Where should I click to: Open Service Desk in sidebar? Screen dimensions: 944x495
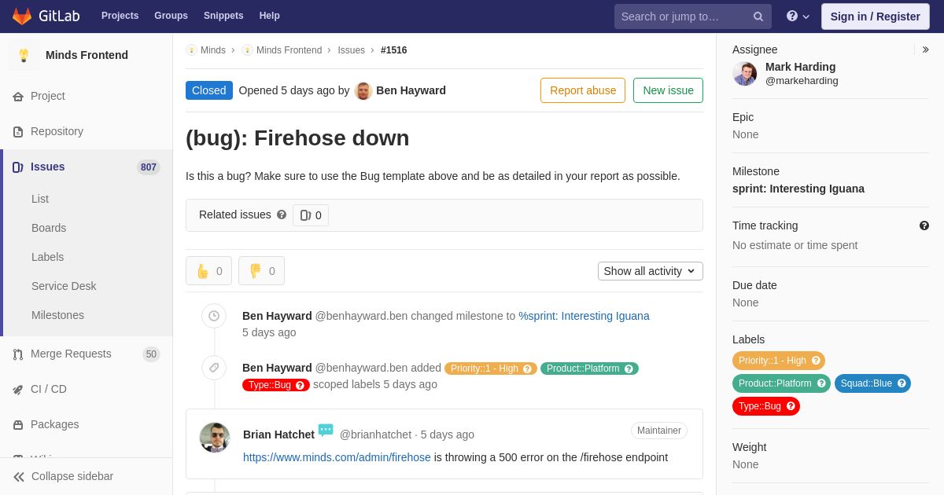click(x=64, y=286)
